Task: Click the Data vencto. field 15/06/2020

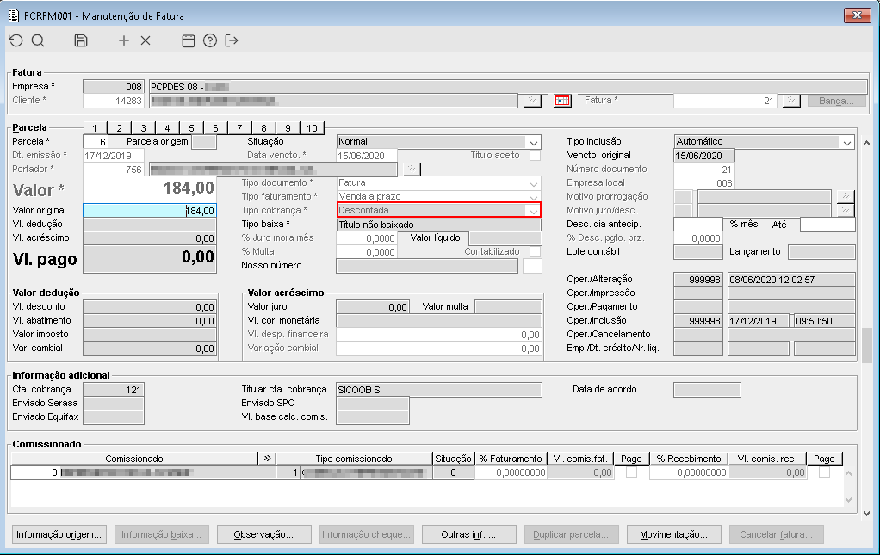Action: point(367,156)
